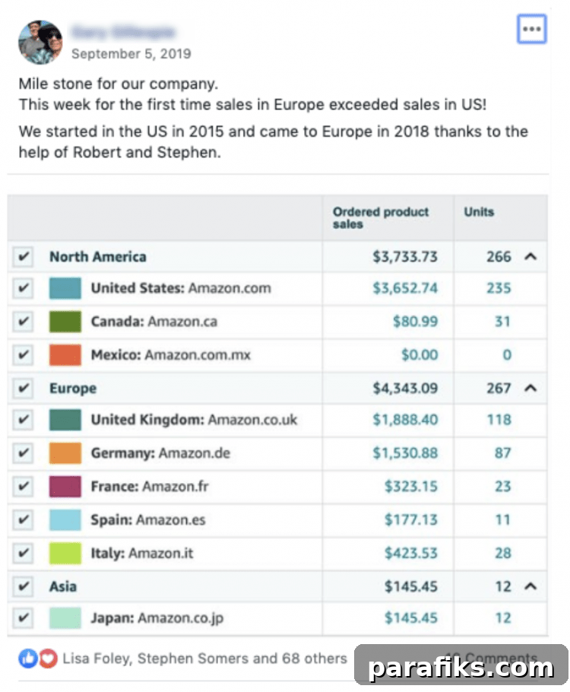Screen dimensions: 570x692
Task: Click the Japan mint color swatch
Action: coord(65,617)
